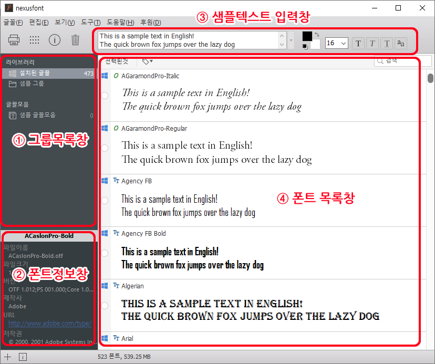This screenshot has width=435, height=364.
Task: Open the 글꼴(F) menu
Action: pyautogui.click(x=13, y=23)
